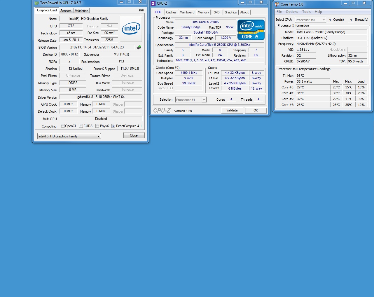Image resolution: width=374 pixels, height=297 pixels.
Task: Click the GPU Name field in GPU-Z
Action: click(x=89, y=19)
